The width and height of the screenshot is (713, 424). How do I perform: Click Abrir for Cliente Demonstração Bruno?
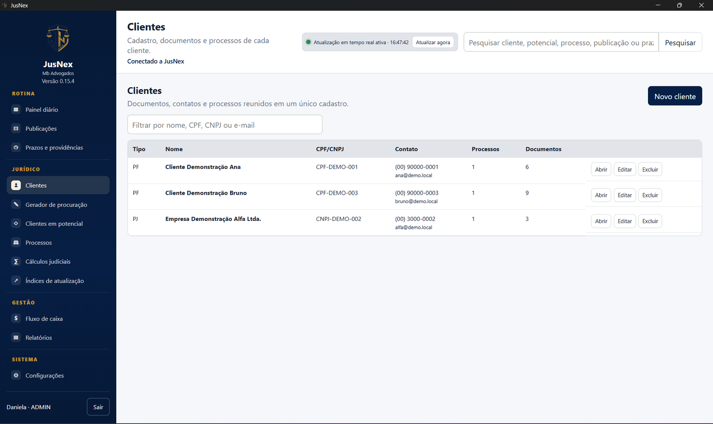601,195
